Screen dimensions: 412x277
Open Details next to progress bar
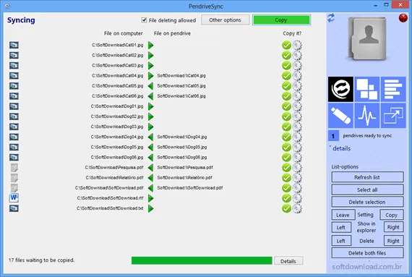coord(288,261)
